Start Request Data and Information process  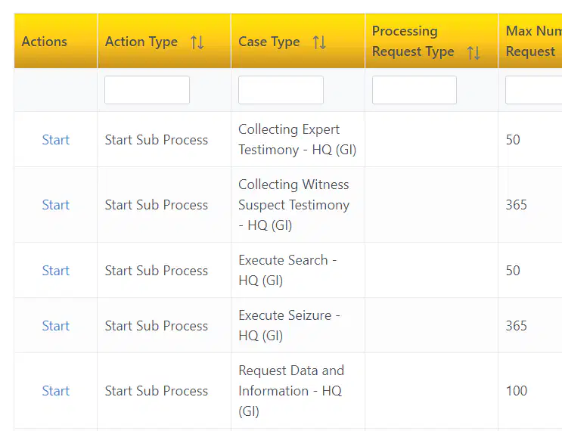pyautogui.click(x=55, y=391)
